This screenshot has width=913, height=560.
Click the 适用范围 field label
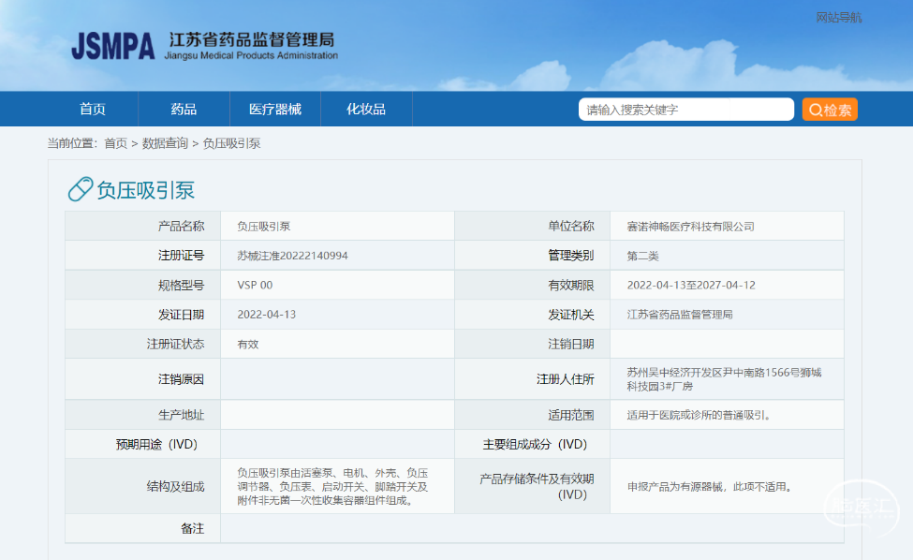coord(570,415)
